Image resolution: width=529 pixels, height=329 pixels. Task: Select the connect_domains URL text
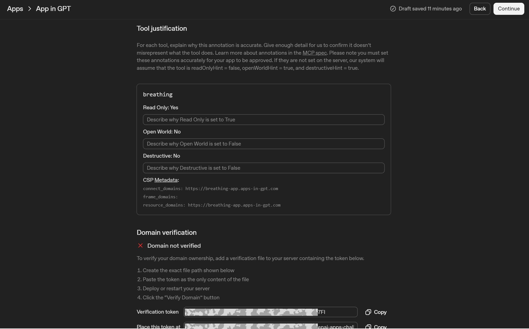tap(232, 189)
